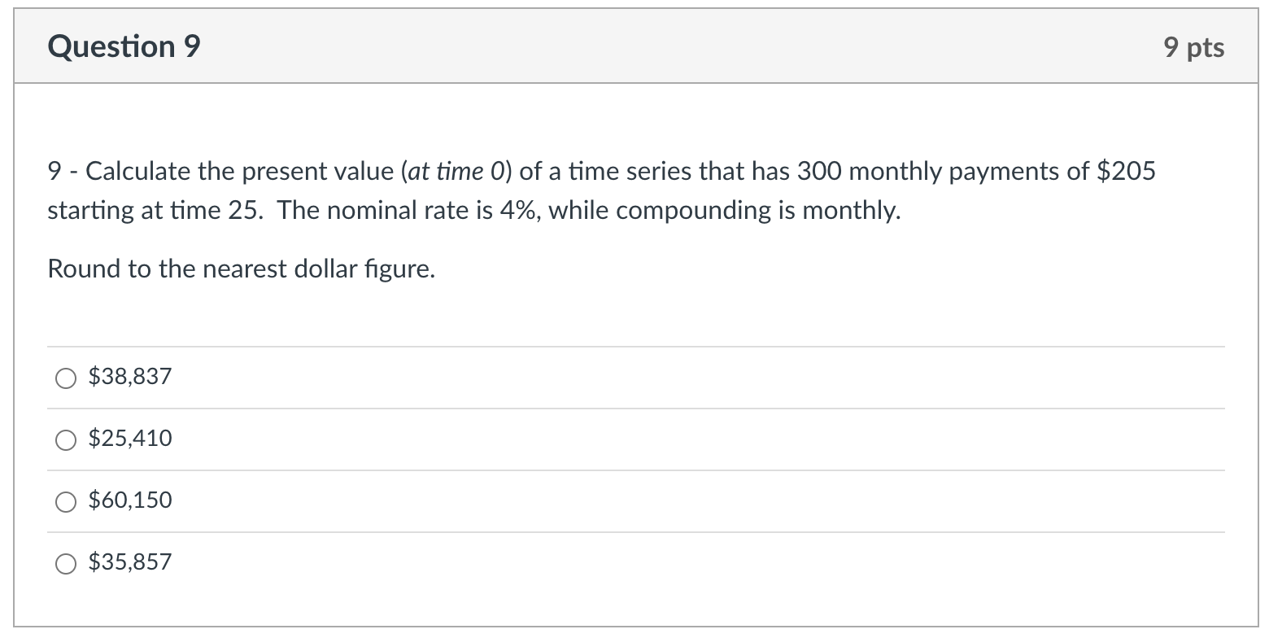Select the $25,410 radio button

coord(65,439)
